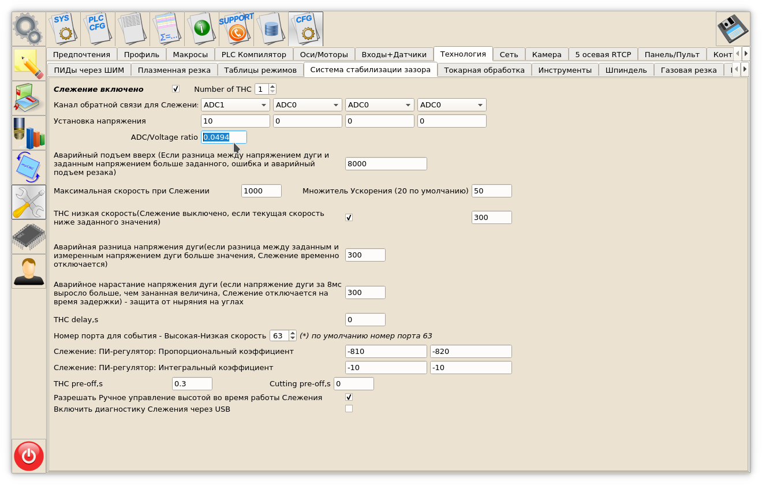Open the blue myCNC rotate icon
762x485 pixels.
coord(29,167)
